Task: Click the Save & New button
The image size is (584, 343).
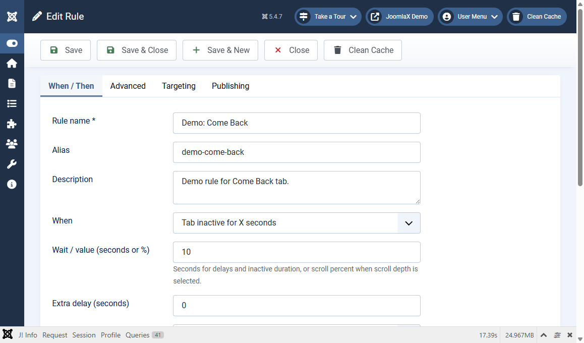Action: pyautogui.click(x=220, y=50)
